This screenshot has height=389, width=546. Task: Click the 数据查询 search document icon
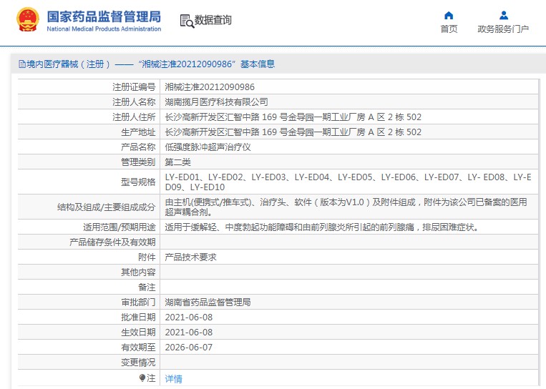(186, 21)
